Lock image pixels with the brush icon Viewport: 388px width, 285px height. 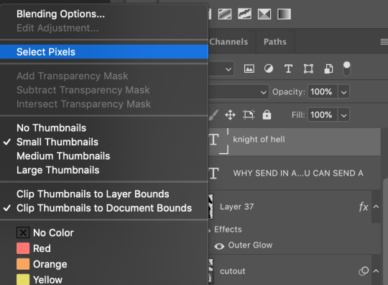[213, 115]
